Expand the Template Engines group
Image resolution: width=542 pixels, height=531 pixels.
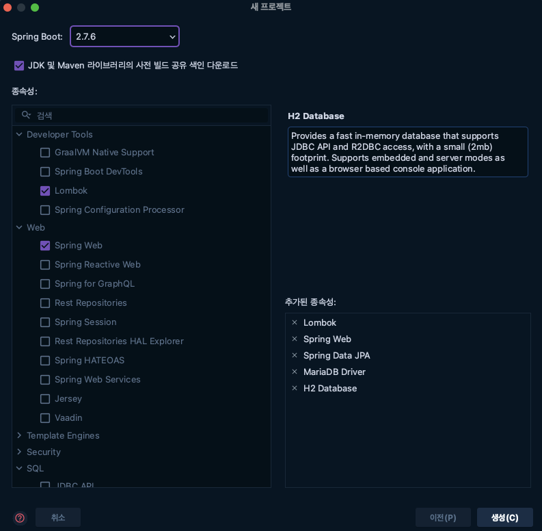(x=19, y=435)
